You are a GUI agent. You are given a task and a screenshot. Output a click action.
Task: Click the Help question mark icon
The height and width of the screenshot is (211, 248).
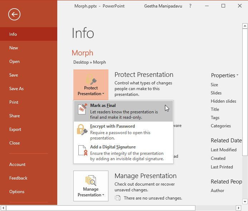(190, 6)
